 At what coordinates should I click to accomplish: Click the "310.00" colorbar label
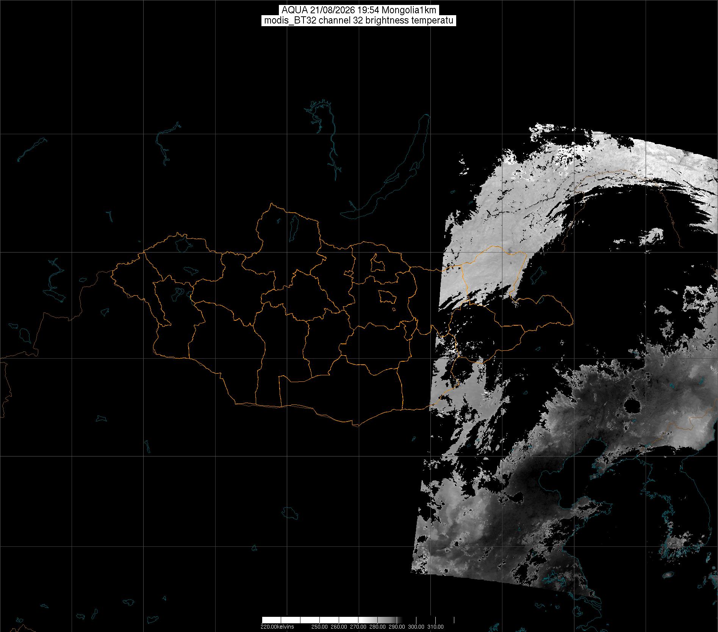(x=435, y=627)
